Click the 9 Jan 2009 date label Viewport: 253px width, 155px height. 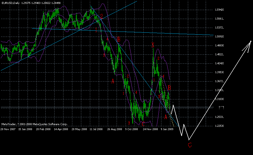coord(167,129)
